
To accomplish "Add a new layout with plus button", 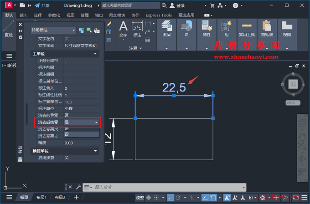I will coord(76,197).
